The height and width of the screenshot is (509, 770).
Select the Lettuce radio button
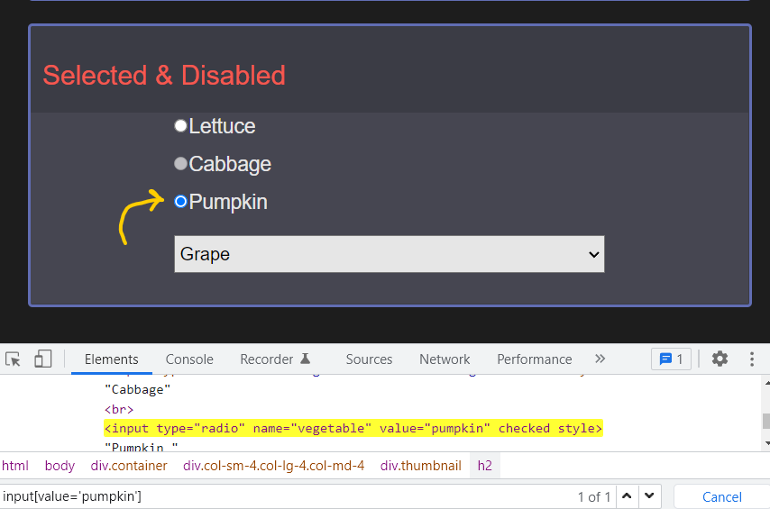click(180, 125)
